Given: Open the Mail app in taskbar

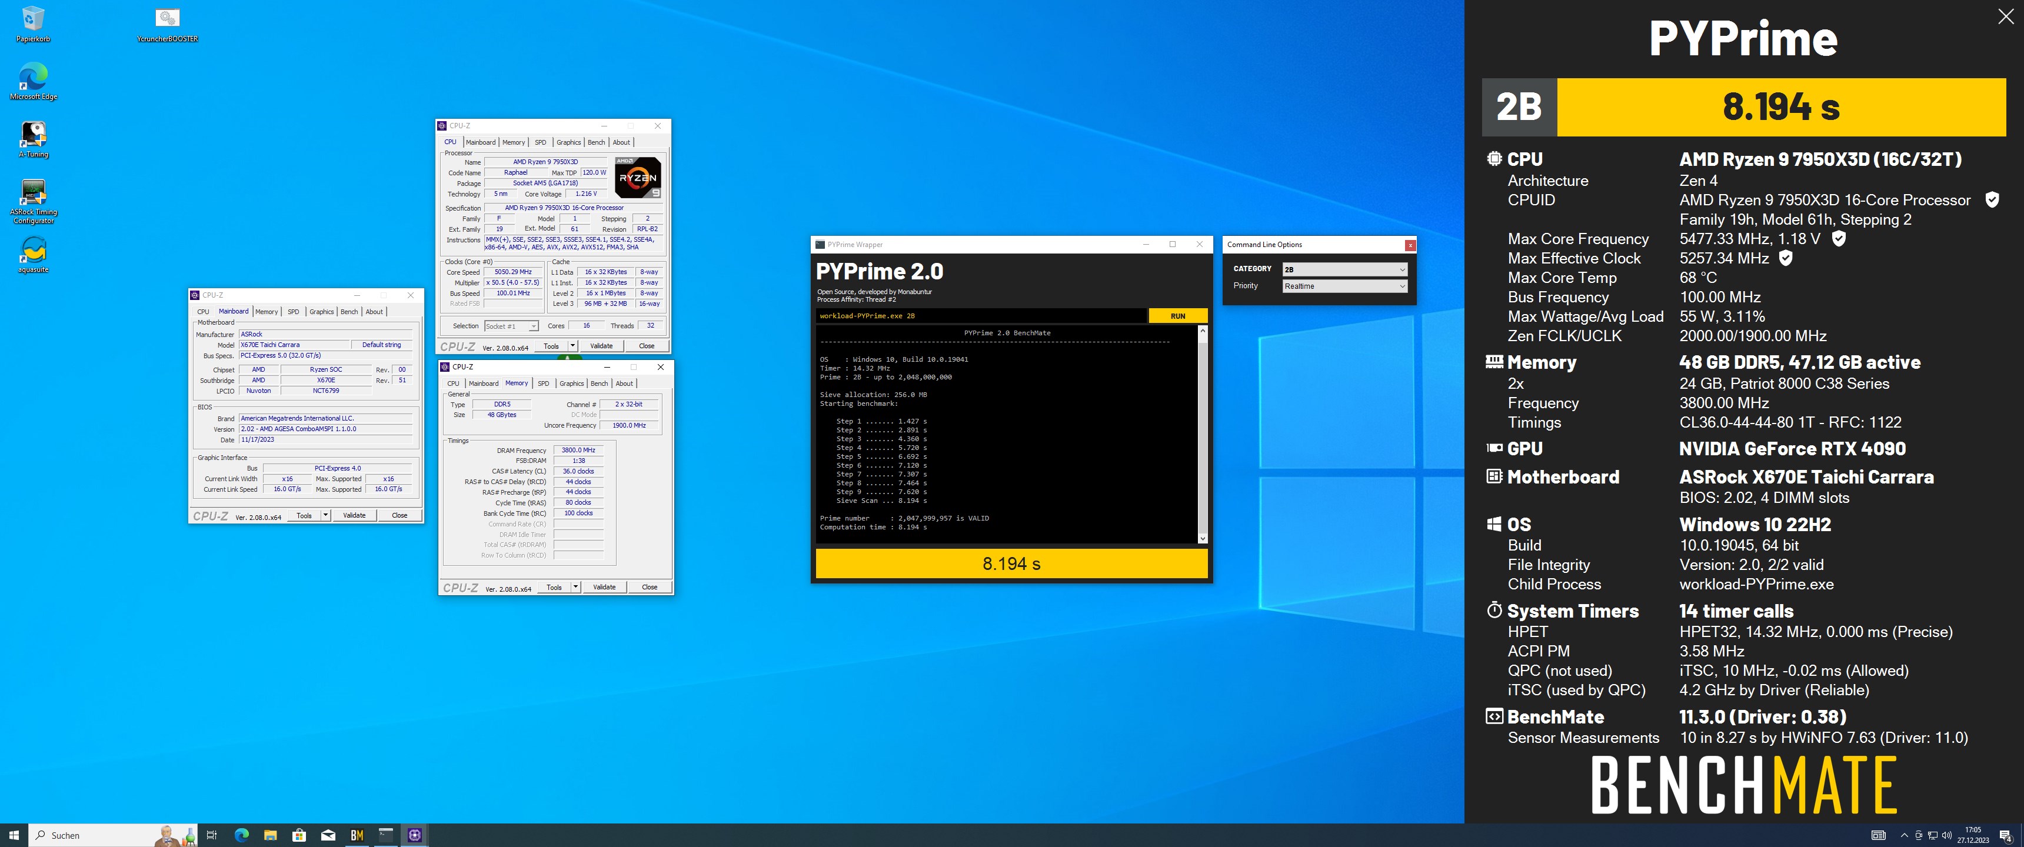Looking at the screenshot, I should point(328,835).
